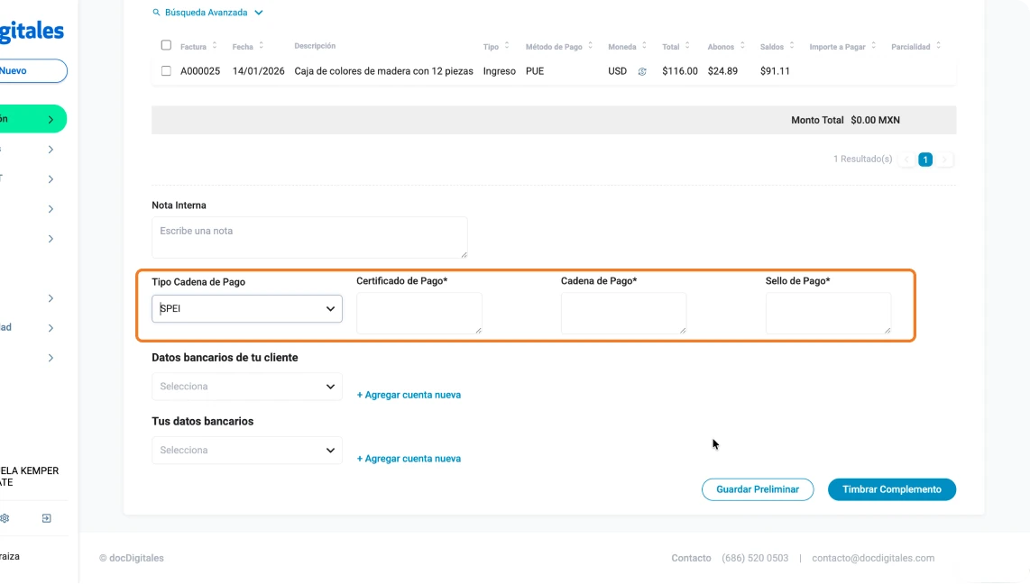The height and width of the screenshot is (584, 1030).
Task: Open the Tipo Cadena de Pago dropdown
Action: click(246, 308)
